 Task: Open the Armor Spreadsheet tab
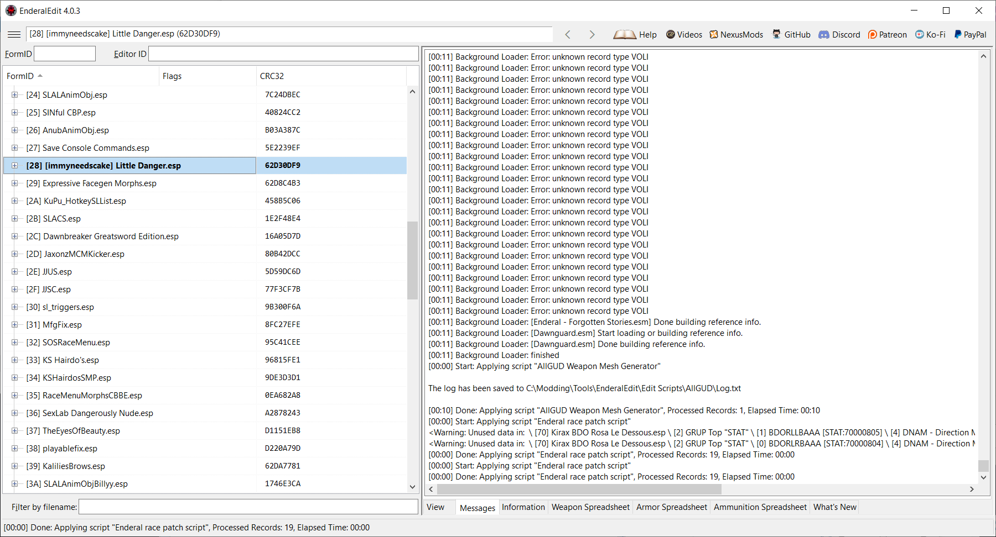click(671, 507)
